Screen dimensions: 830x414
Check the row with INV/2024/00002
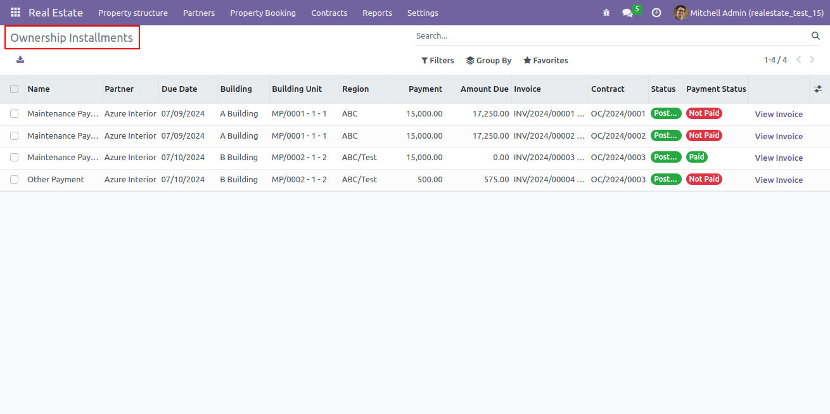click(14, 136)
